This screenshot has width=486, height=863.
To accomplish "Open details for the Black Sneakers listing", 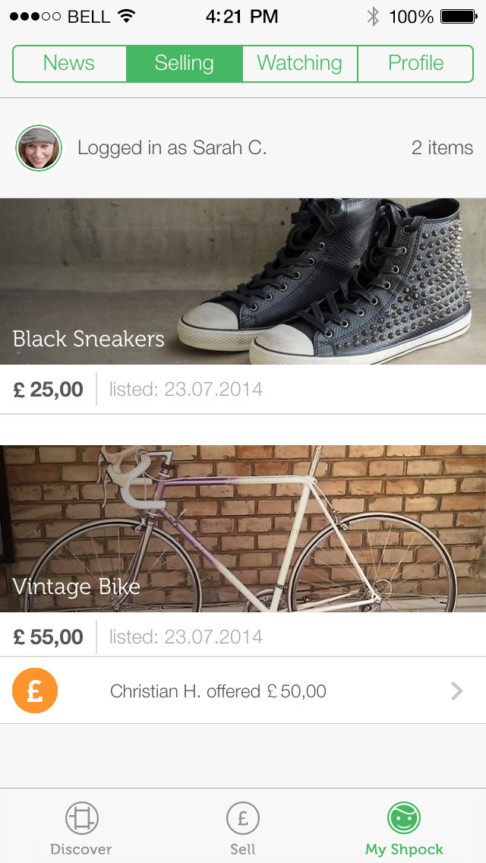I will tap(243, 281).
